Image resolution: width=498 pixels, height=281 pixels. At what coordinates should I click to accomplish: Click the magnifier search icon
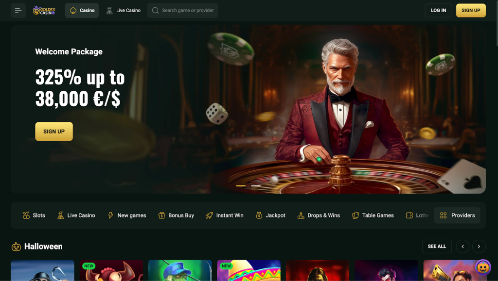coord(155,11)
